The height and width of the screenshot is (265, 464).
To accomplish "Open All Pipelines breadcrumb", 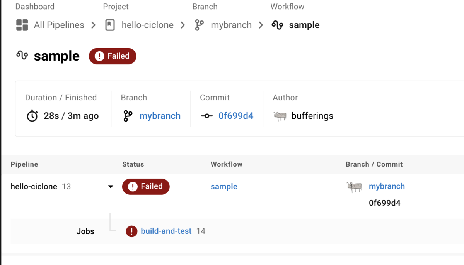I will click(x=59, y=25).
